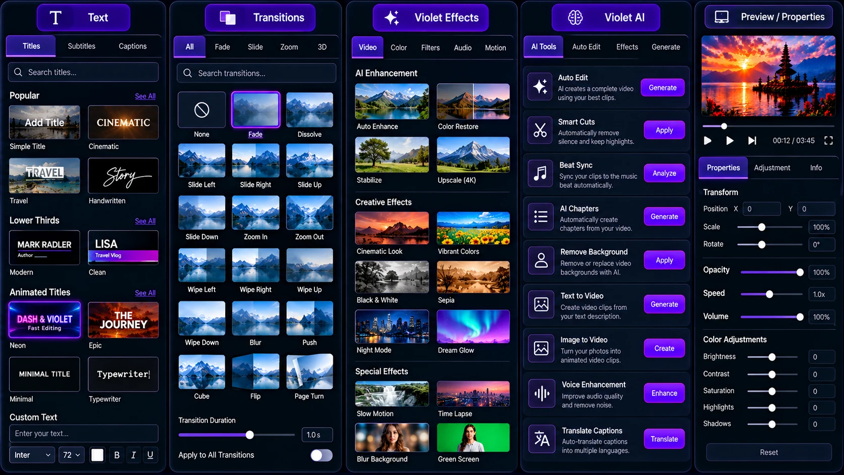Click See All for Popular titles
Screen dimensions: 844x475
pos(145,96)
